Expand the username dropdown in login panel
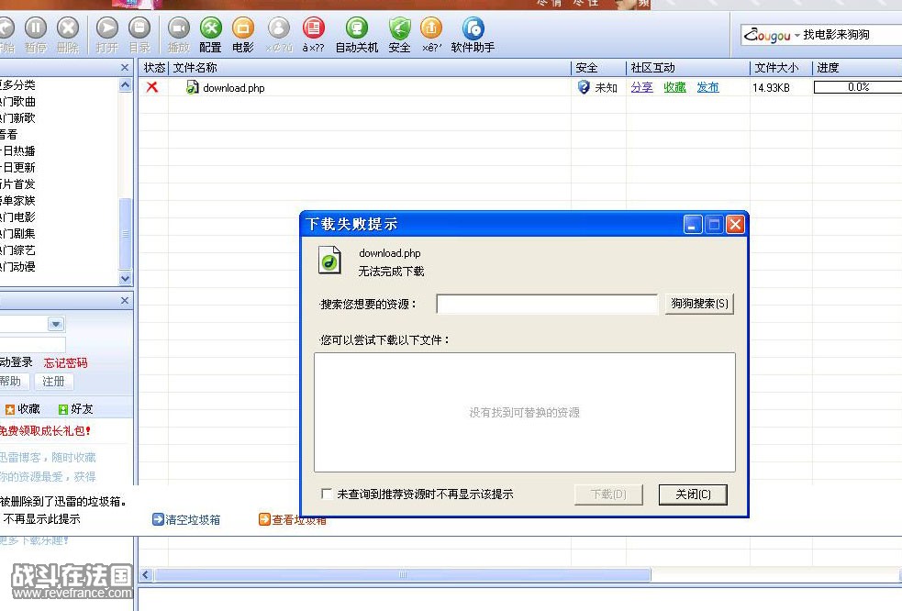902x611 pixels. (56, 325)
